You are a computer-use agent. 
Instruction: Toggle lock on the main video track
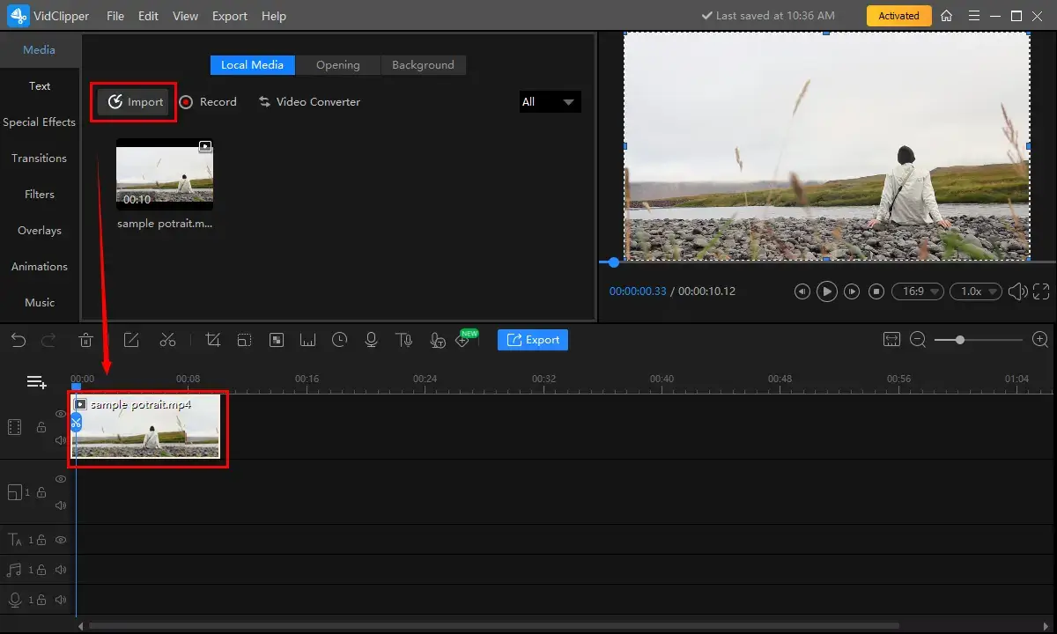(x=41, y=427)
